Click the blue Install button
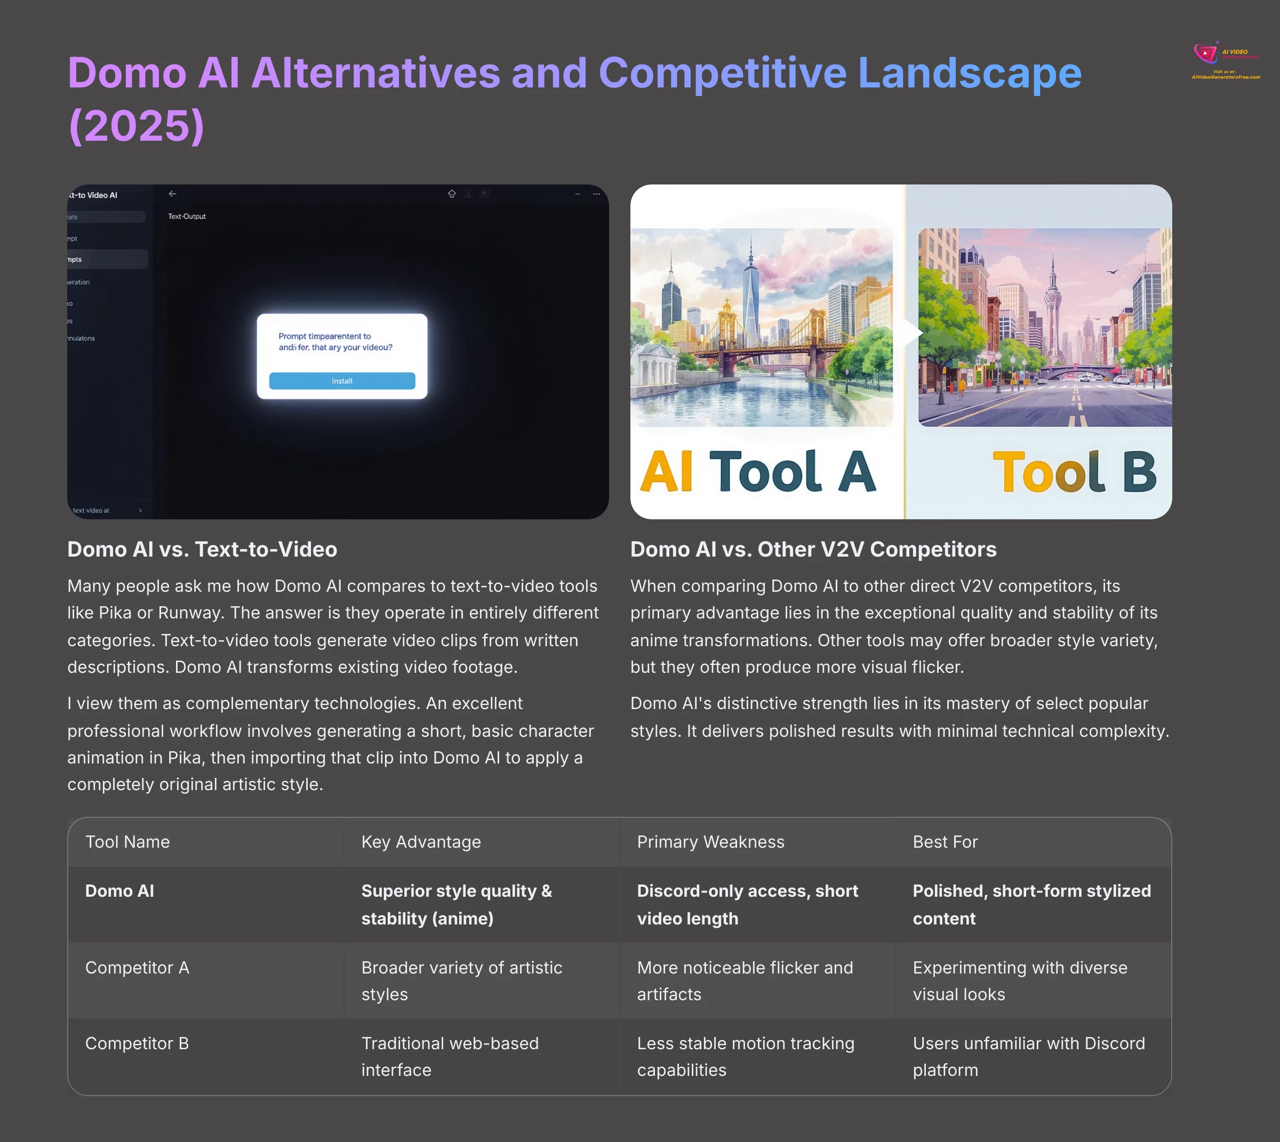 342,381
